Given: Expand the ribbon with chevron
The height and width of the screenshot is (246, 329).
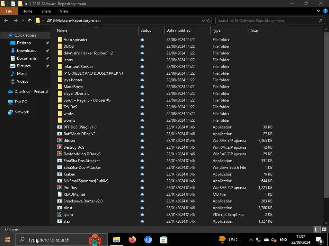Looking at the screenshot, I should click(318, 11).
